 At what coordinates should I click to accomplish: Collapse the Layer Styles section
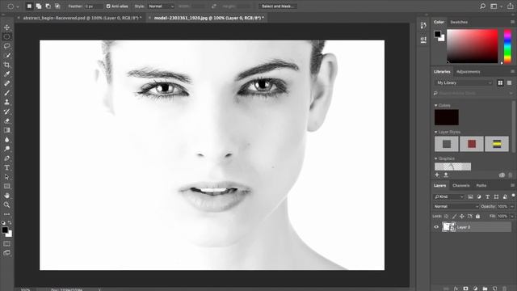coord(436,132)
